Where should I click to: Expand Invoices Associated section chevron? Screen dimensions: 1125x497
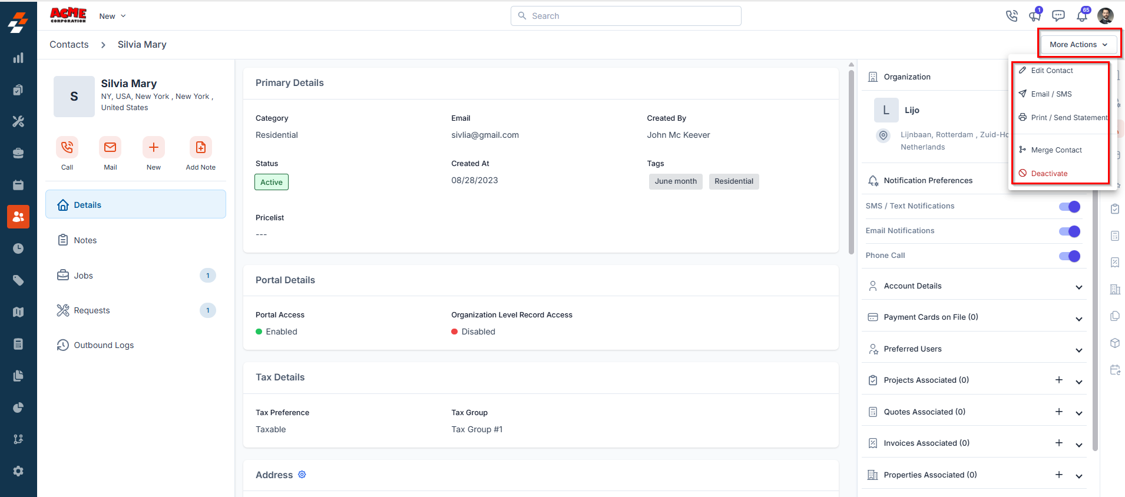point(1079,445)
